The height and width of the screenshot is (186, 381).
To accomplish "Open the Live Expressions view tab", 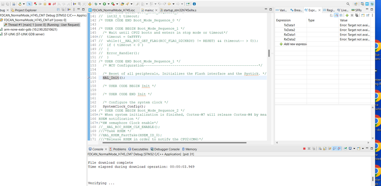I will pyautogui.click(x=343, y=10).
